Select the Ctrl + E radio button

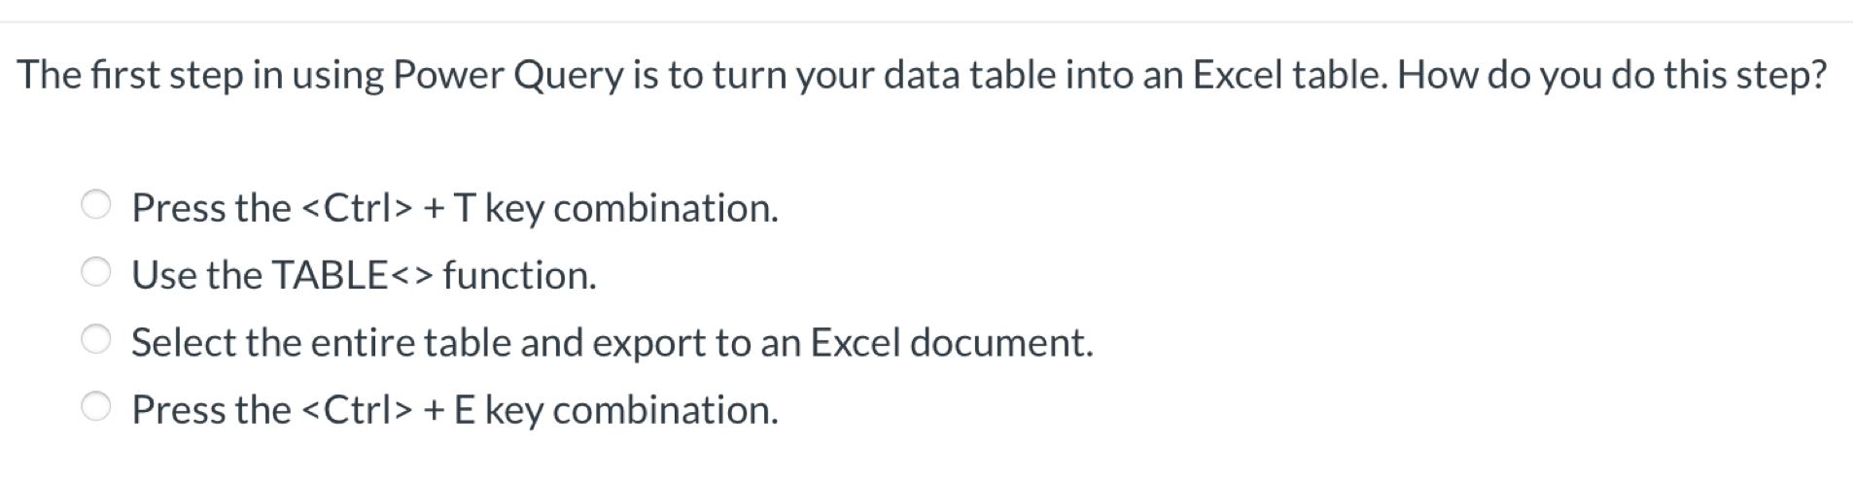tap(95, 407)
